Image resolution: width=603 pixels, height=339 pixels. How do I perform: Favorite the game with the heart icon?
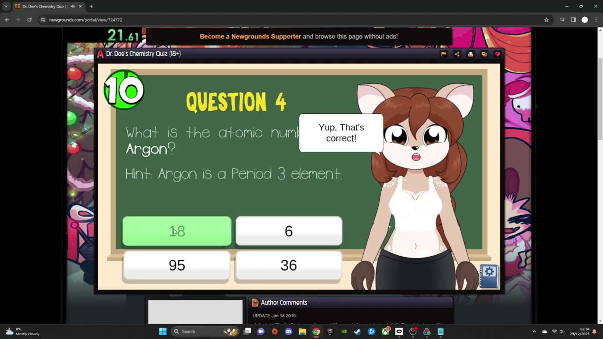pos(497,54)
